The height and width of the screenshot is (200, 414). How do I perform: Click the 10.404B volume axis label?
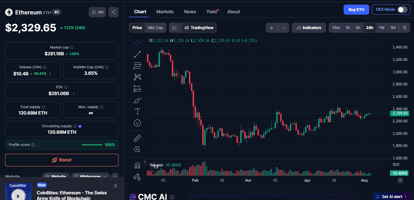click(x=399, y=173)
